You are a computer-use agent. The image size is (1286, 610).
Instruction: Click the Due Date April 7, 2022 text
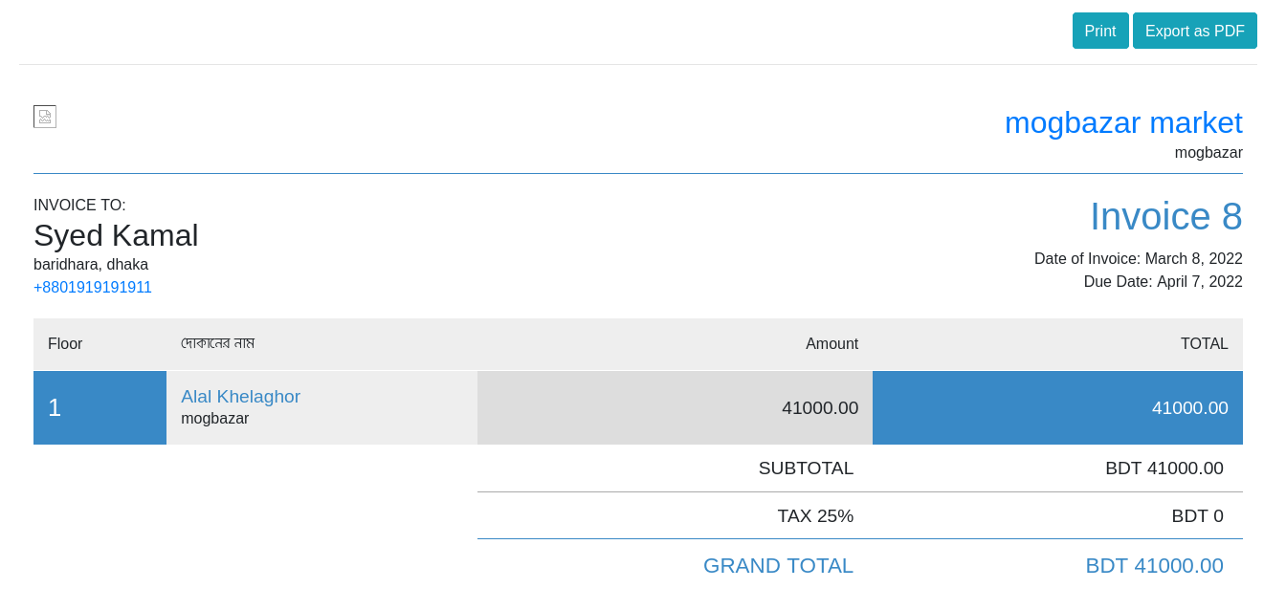tap(1164, 282)
